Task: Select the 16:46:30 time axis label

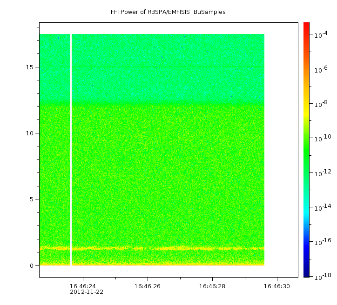Action: [277, 286]
